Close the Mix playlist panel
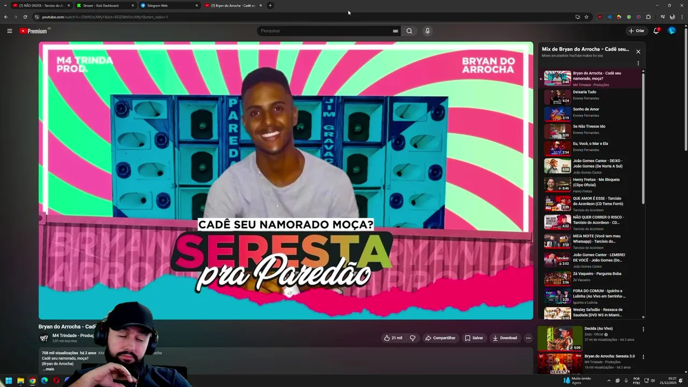The image size is (688, 387). [638, 52]
